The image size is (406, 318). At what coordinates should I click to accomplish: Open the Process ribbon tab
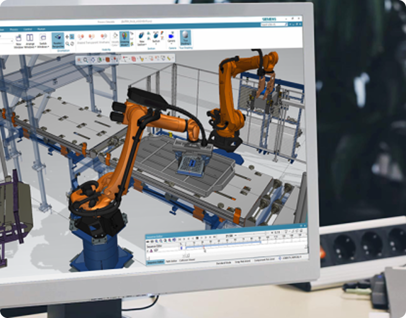click(14, 29)
